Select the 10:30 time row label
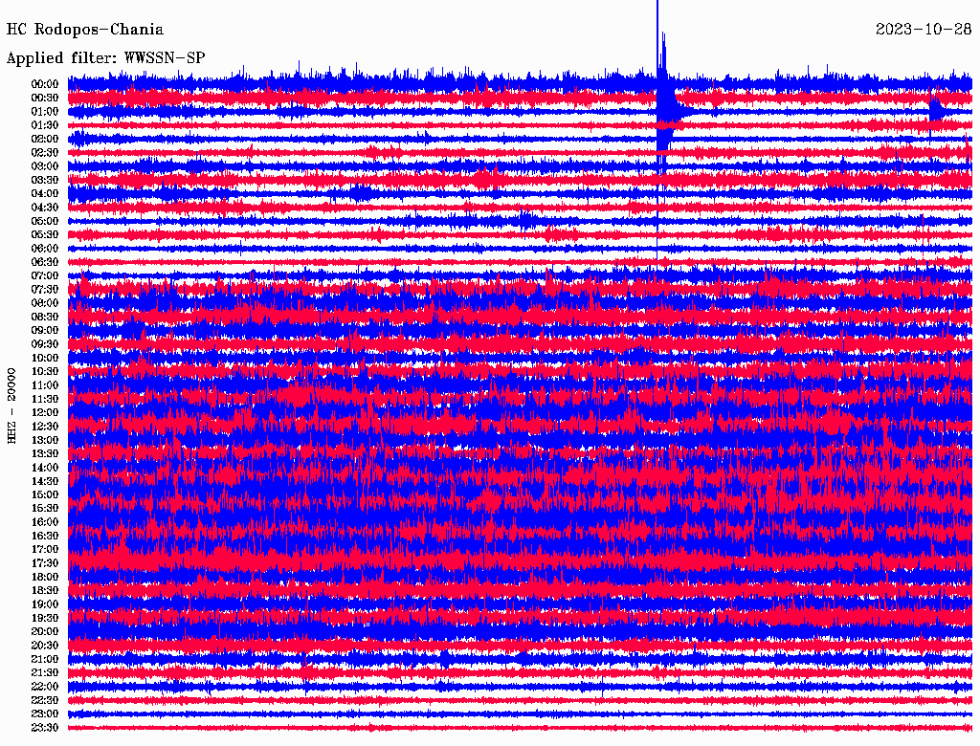Viewport: 980px width, 746px height. [x=45, y=372]
